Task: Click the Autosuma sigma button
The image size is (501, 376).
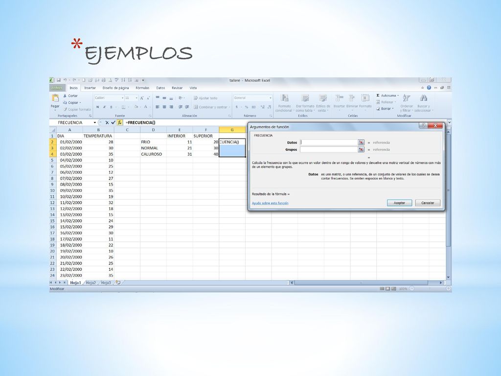Action: tap(387, 95)
